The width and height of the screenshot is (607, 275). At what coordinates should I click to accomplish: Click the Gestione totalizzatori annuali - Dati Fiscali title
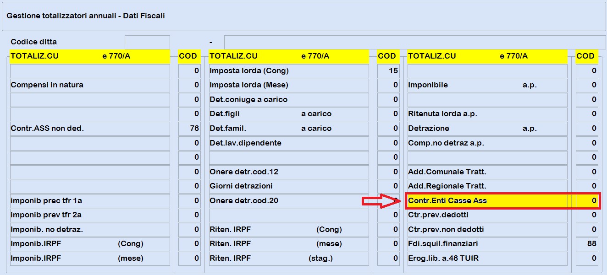[x=86, y=16]
